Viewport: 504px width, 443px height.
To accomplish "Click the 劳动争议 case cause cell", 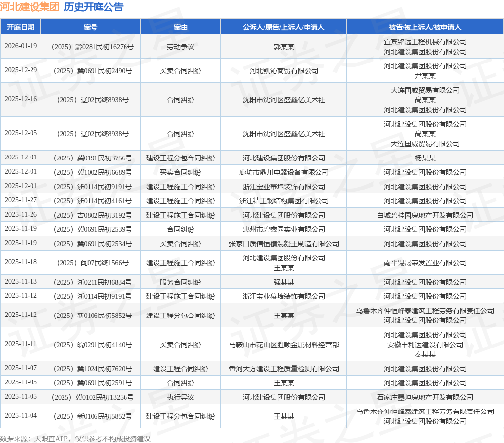I will (x=180, y=47).
